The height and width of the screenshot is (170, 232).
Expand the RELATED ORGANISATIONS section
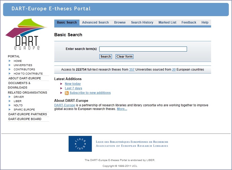[28, 92]
